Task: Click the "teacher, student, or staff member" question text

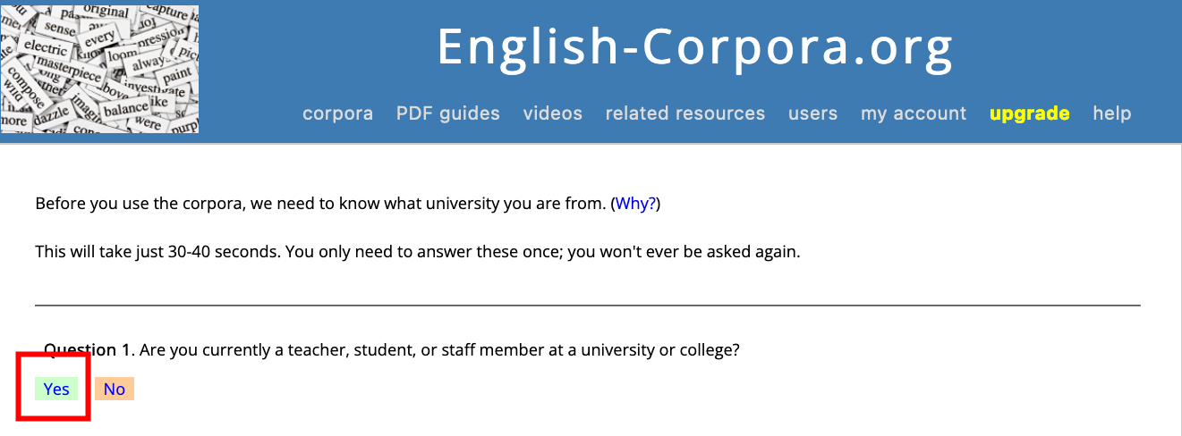Action: coord(447,350)
